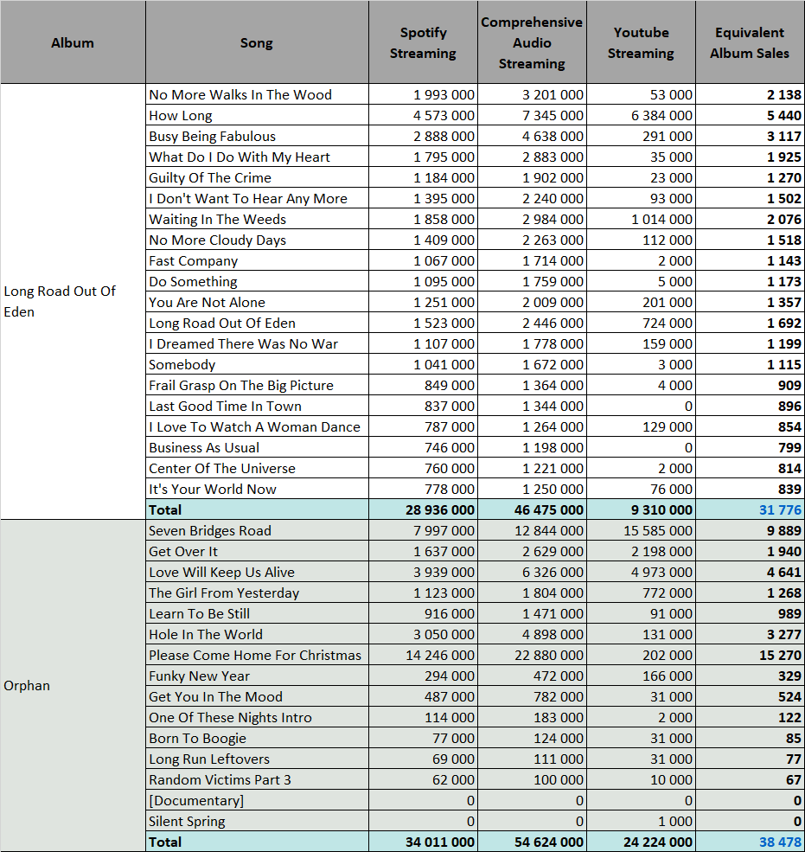Select What Do I Do With My Heart
The image size is (805, 852).
[x=257, y=157]
